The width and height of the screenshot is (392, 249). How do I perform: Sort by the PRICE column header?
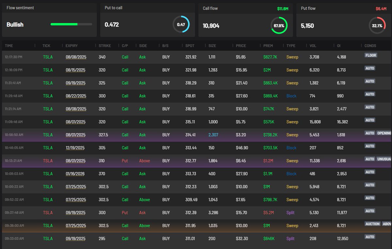241,46
